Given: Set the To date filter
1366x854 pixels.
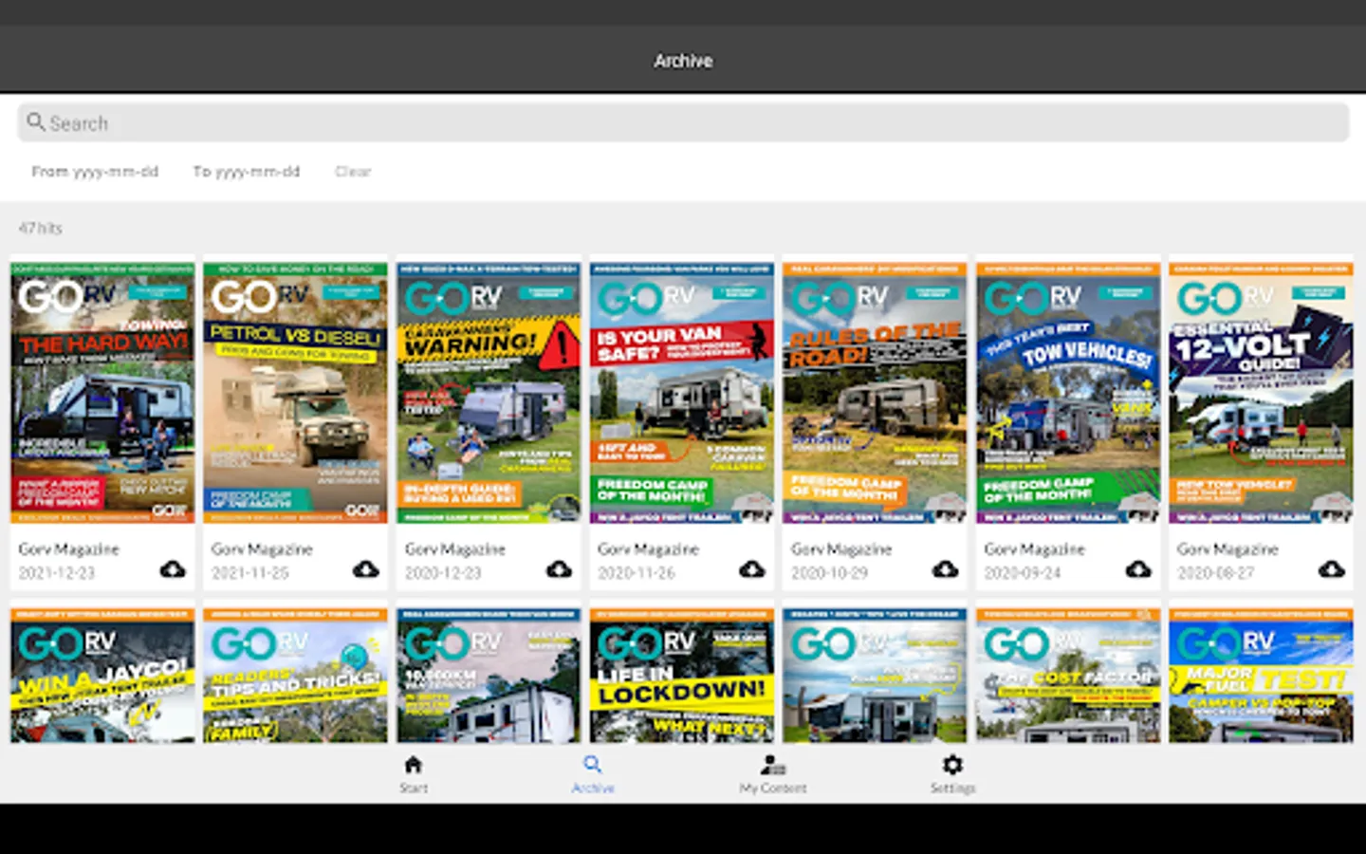Looking at the screenshot, I should click(247, 172).
